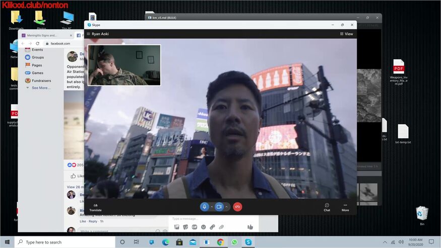End the call with red hang-up button
Viewport: 441px width, 248px height.
coord(237,207)
